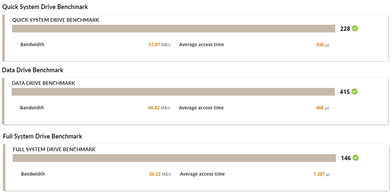Screen dimensions: 391x195
Task: Click the 66.82 MB/s bandwidth value
Action: click(x=159, y=108)
